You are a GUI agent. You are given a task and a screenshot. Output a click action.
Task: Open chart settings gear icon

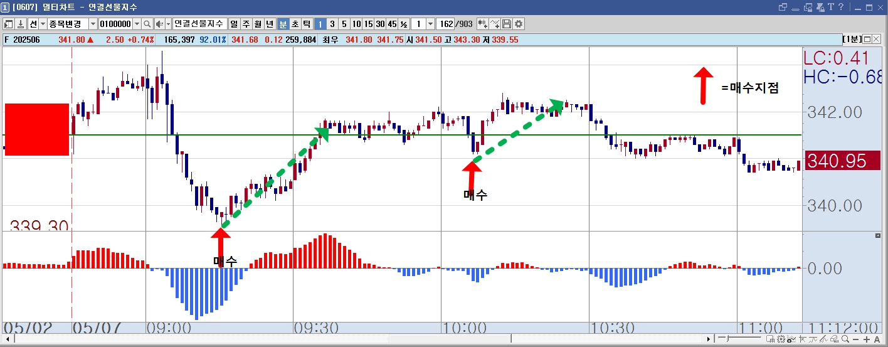[x=519, y=24]
